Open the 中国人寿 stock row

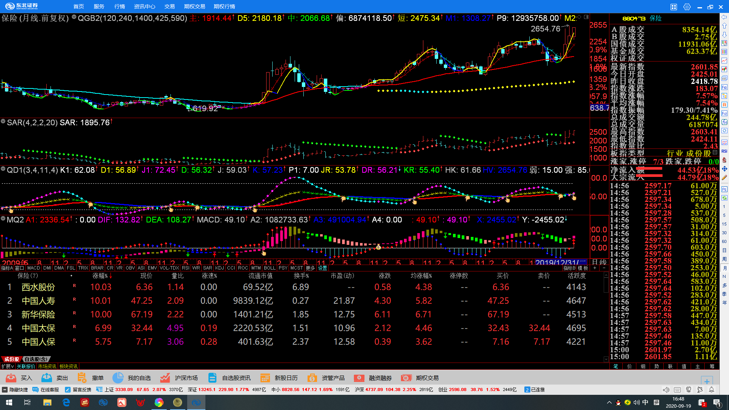click(x=38, y=301)
